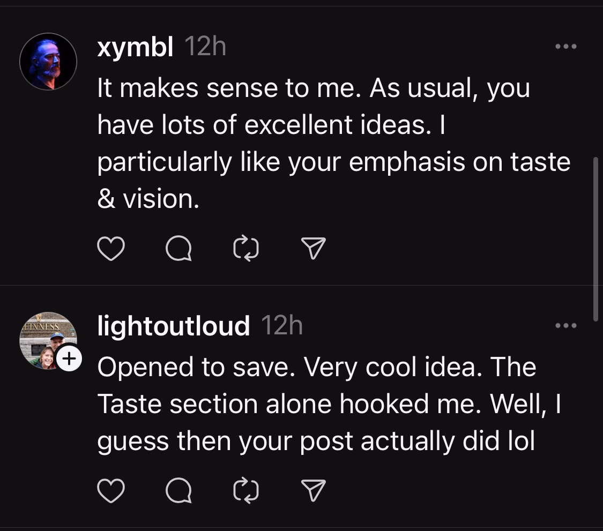Screen dimensions: 603x531
Task: Reply to xymbl's comment
Action: pos(178,249)
